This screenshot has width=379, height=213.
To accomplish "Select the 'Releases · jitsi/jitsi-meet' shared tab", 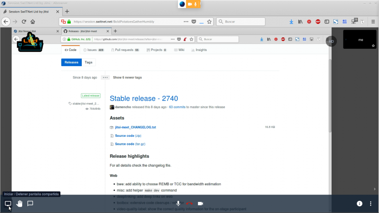I will (x=86, y=31).
